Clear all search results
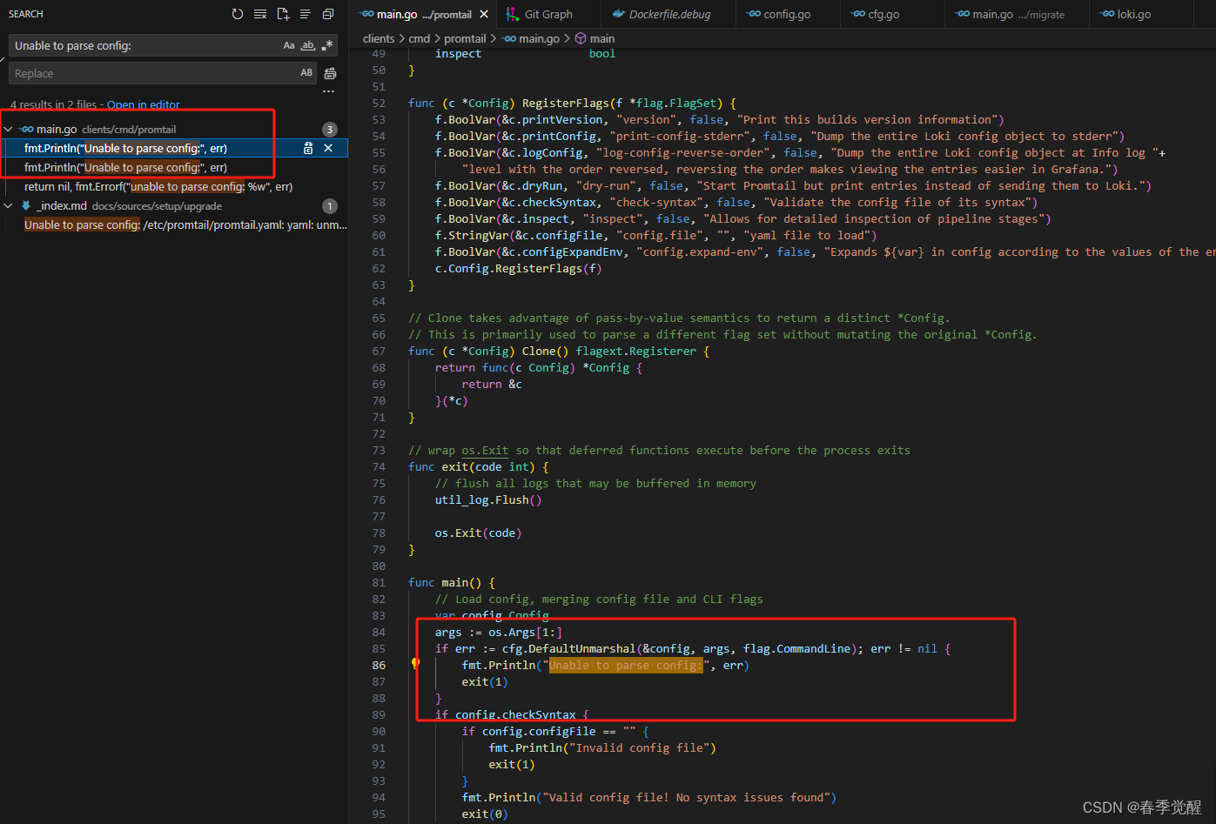Viewport: 1216px width, 824px height. (259, 13)
